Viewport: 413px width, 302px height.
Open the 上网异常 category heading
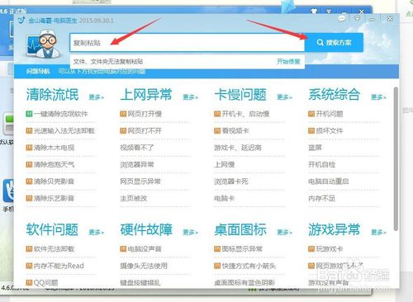146,95
